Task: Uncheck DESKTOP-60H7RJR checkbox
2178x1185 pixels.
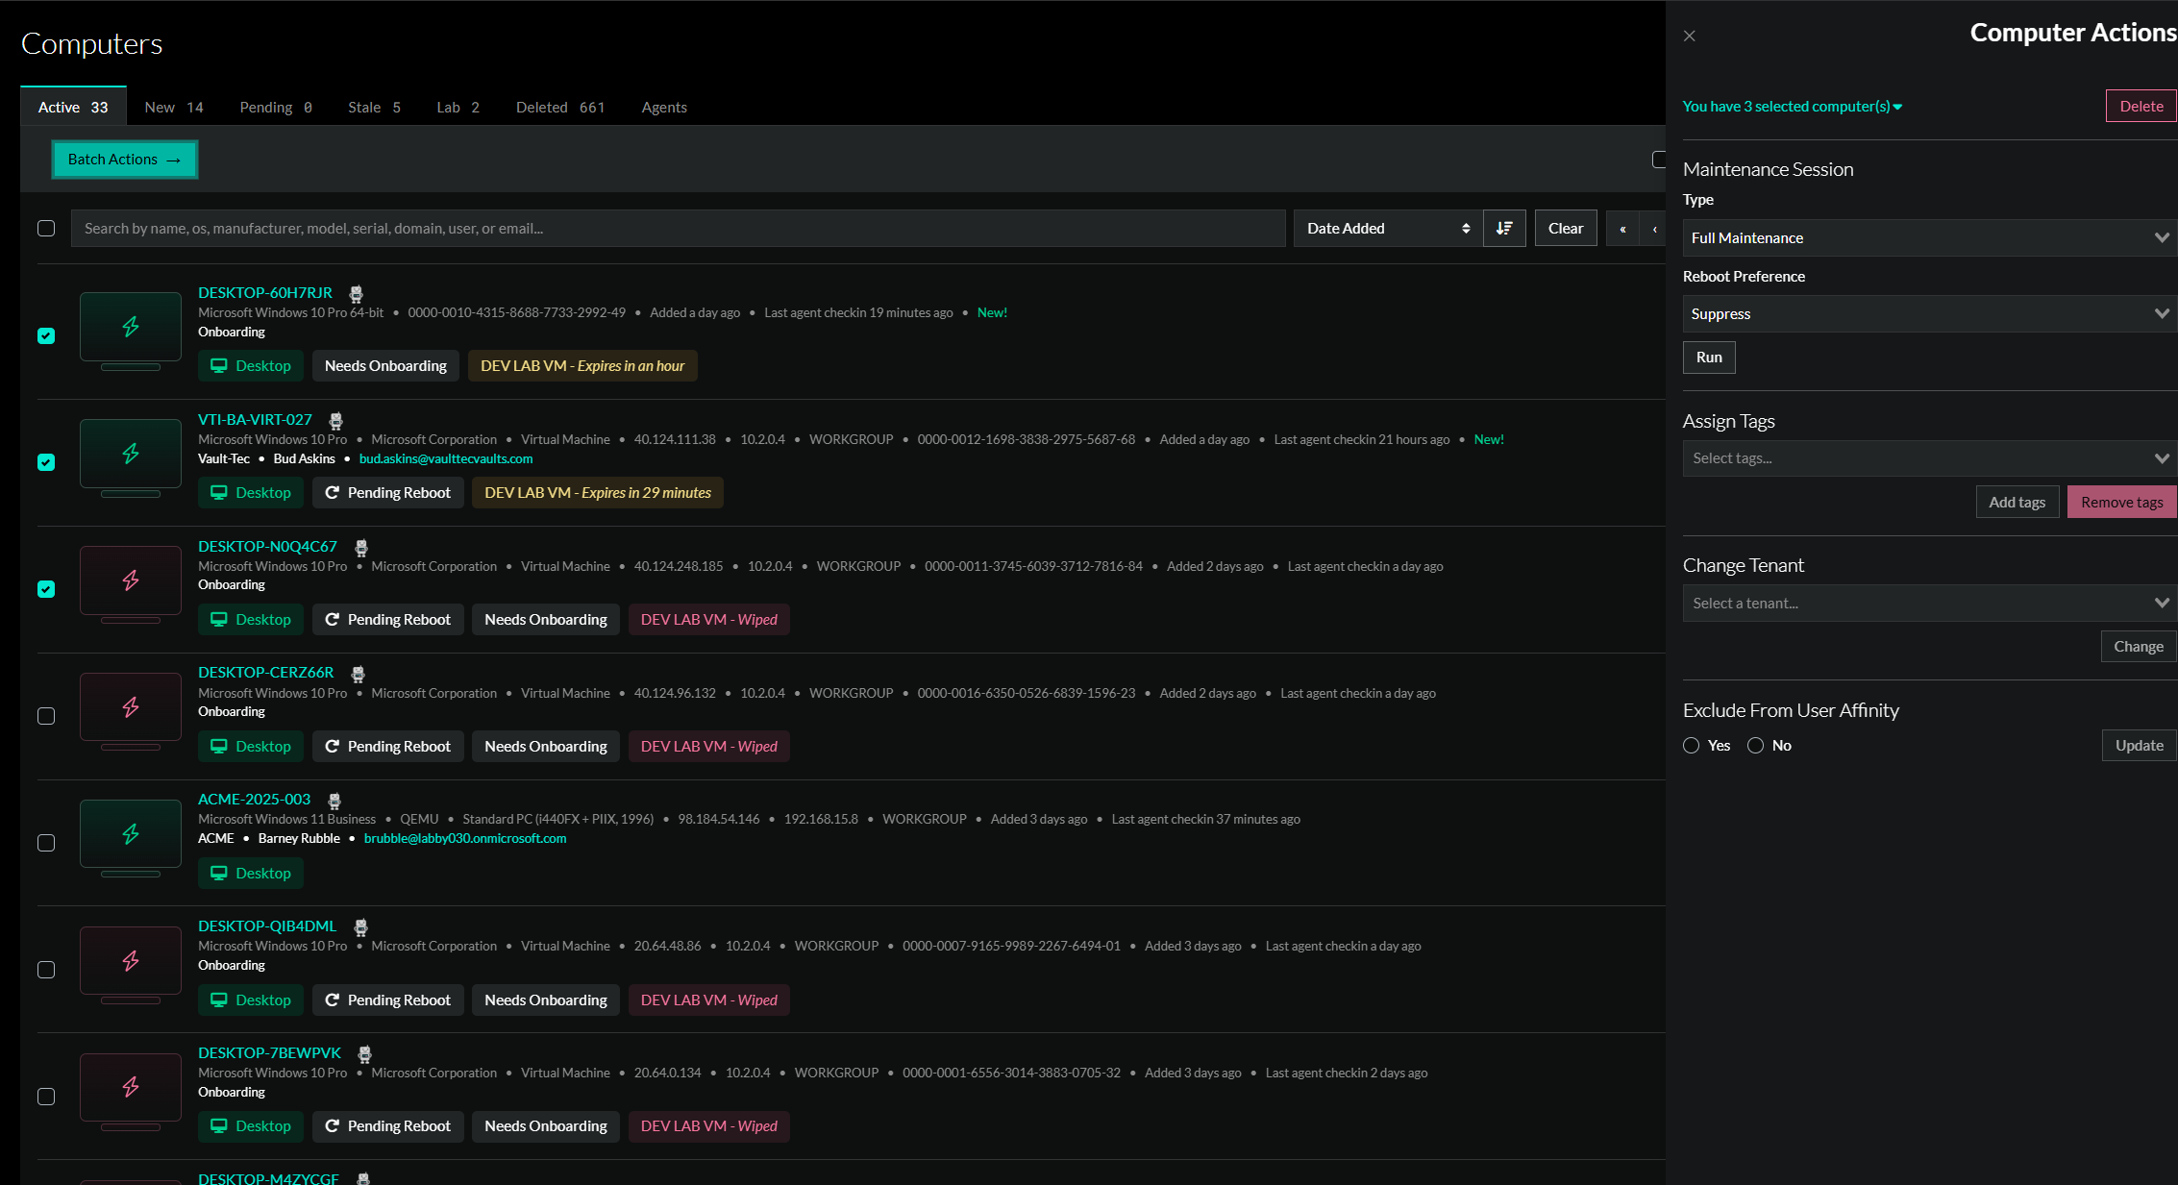Action: [46, 335]
